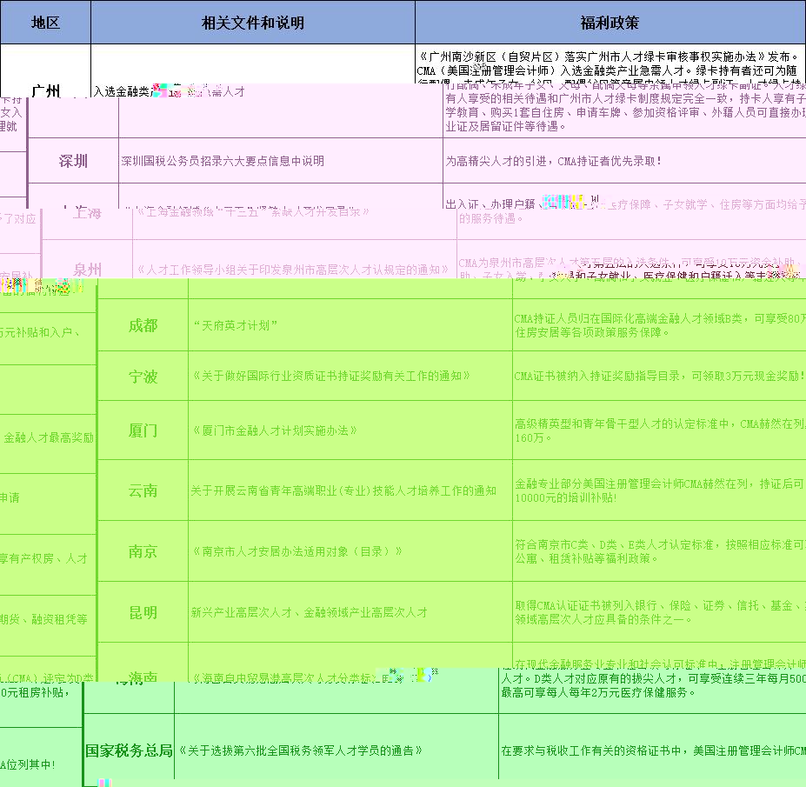Viewport: 806px width, 787px height.
Task: Select the 深圳 region cell
Action: point(73,161)
